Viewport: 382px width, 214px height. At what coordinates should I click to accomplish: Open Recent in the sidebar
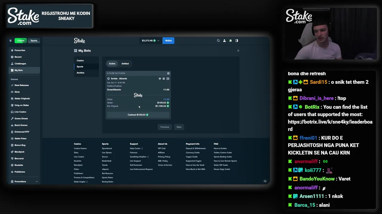point(24,57)
